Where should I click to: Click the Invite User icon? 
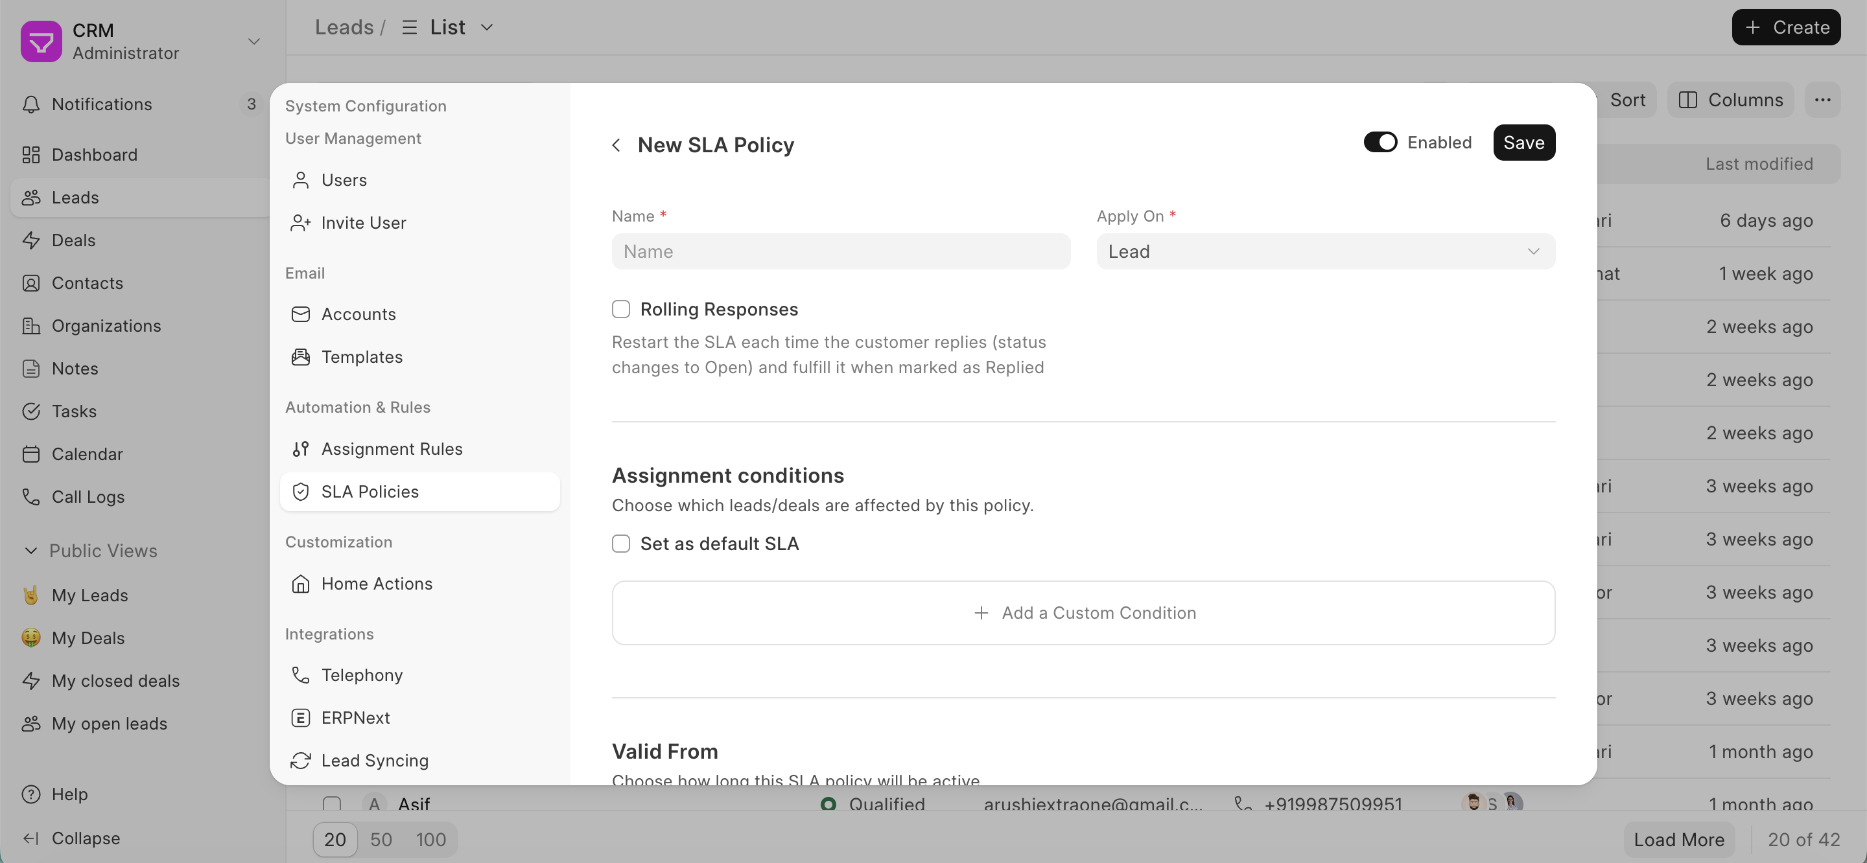point(300,222)
